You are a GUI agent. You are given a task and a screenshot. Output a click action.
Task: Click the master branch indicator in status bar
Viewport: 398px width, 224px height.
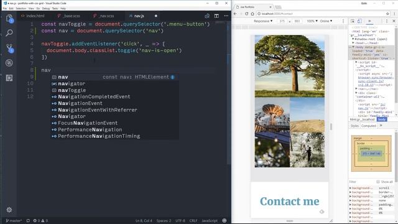14,221
